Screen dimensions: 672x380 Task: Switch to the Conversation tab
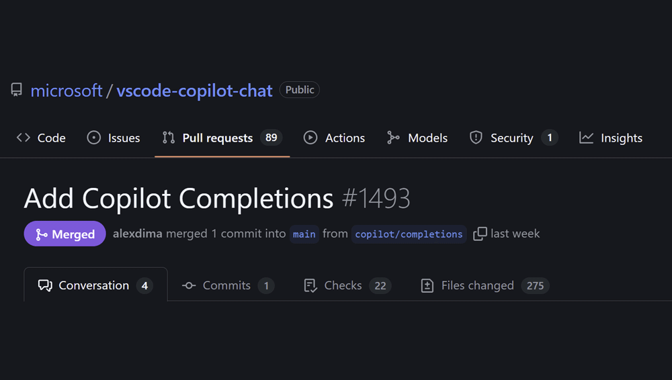tap(93, 285)
